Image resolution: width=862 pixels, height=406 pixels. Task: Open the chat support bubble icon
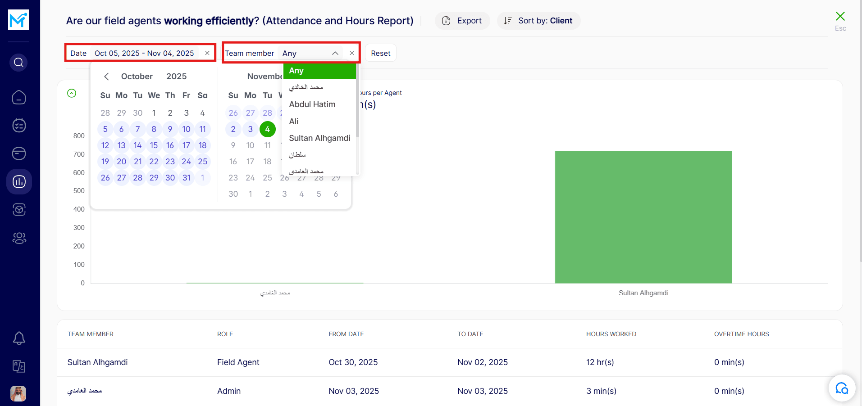(841, 388)
